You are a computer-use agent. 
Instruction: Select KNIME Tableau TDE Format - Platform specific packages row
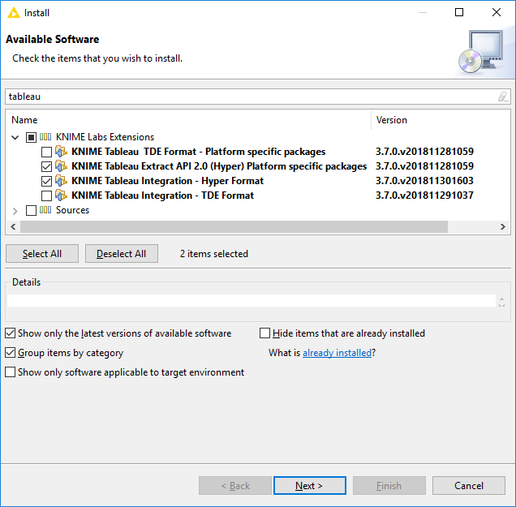point(199,152)
